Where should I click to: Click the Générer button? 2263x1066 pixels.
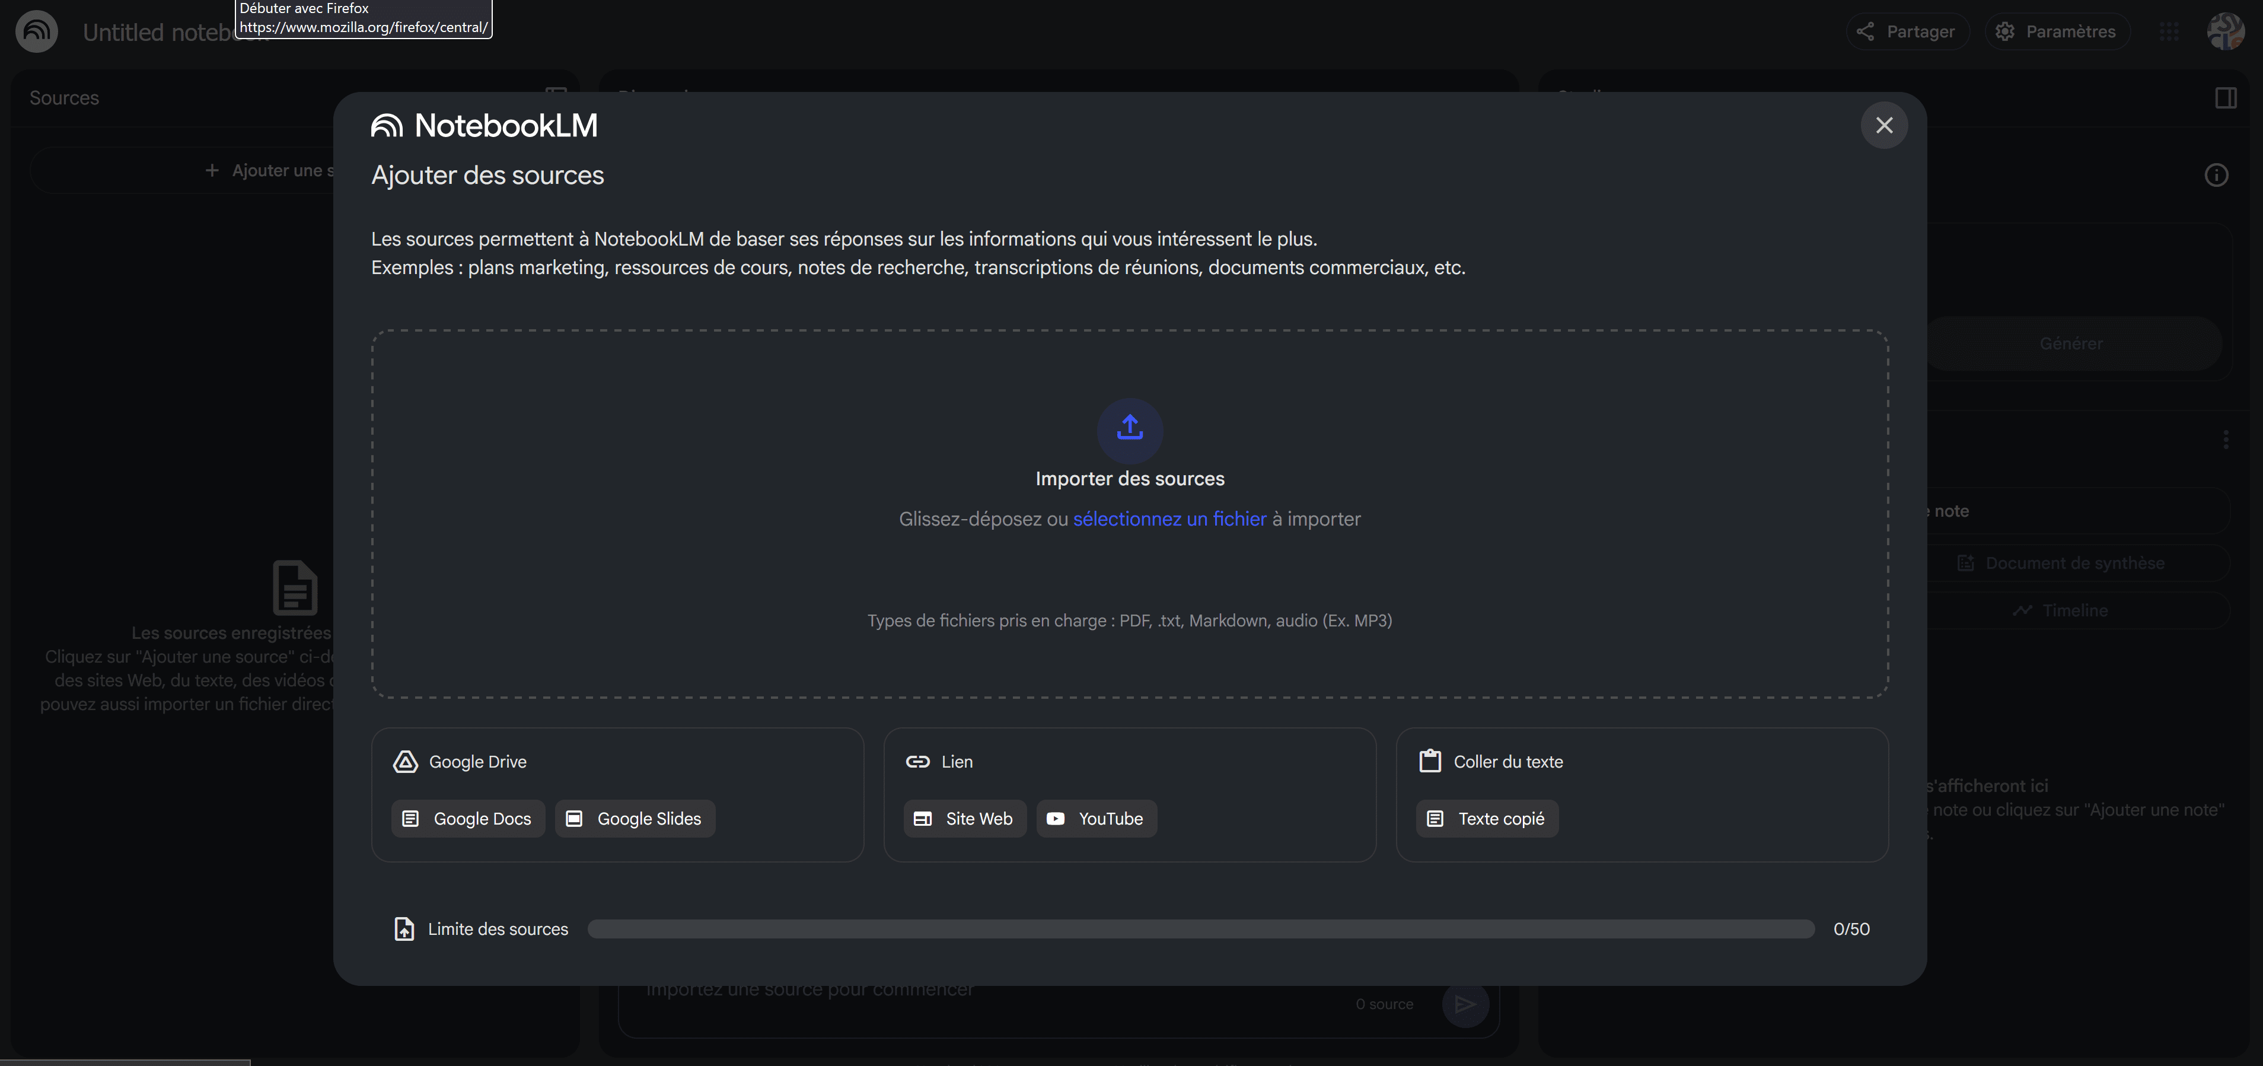[2071, 343]
